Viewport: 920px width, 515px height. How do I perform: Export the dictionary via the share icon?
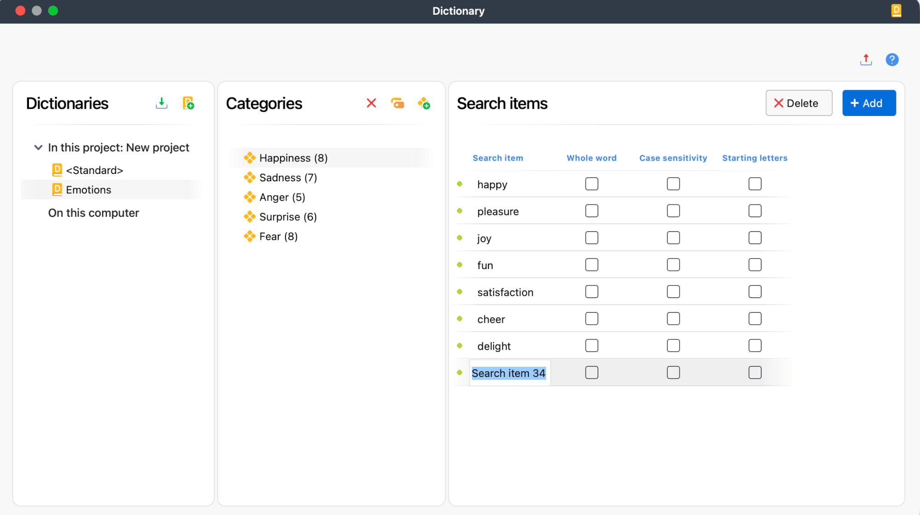866,59
